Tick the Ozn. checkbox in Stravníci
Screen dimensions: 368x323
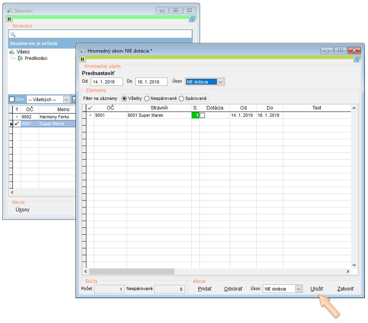click(x=12, y=99)
